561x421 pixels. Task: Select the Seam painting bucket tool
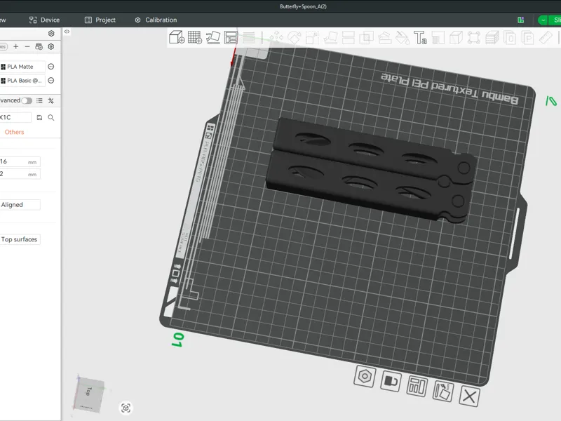click(x=403, y=37)
